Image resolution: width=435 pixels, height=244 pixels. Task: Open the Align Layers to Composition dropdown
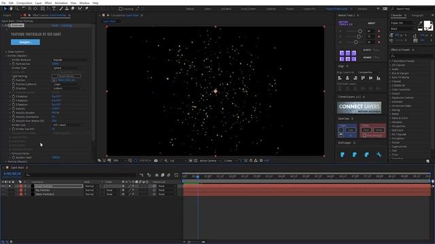click(x=368, y=73)
